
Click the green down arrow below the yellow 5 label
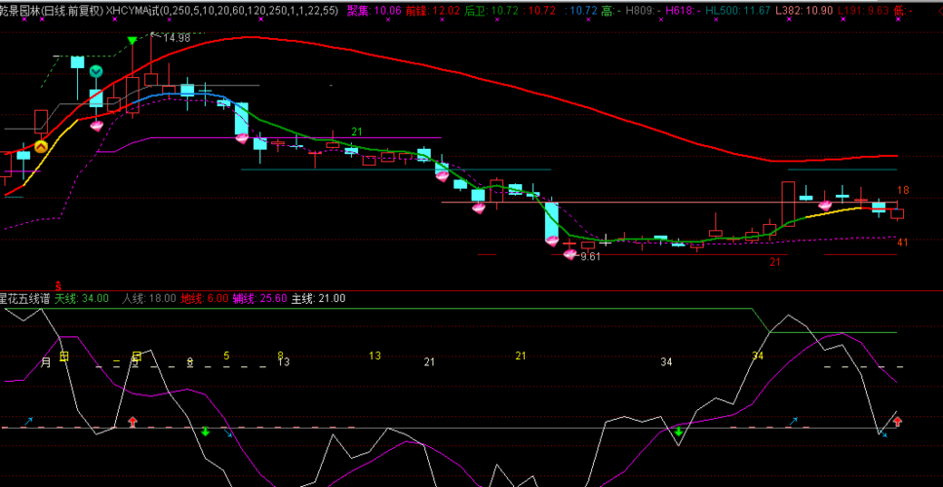coord(205,431)
